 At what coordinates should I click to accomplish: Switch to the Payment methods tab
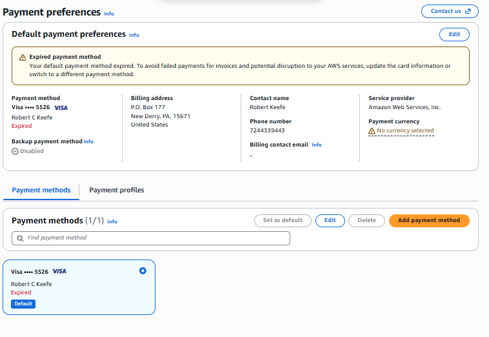pyautogui.click(x=41, y=190)
